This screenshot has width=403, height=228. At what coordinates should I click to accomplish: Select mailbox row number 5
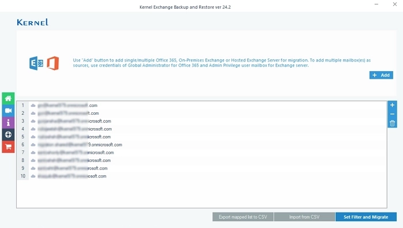(201, 137)
